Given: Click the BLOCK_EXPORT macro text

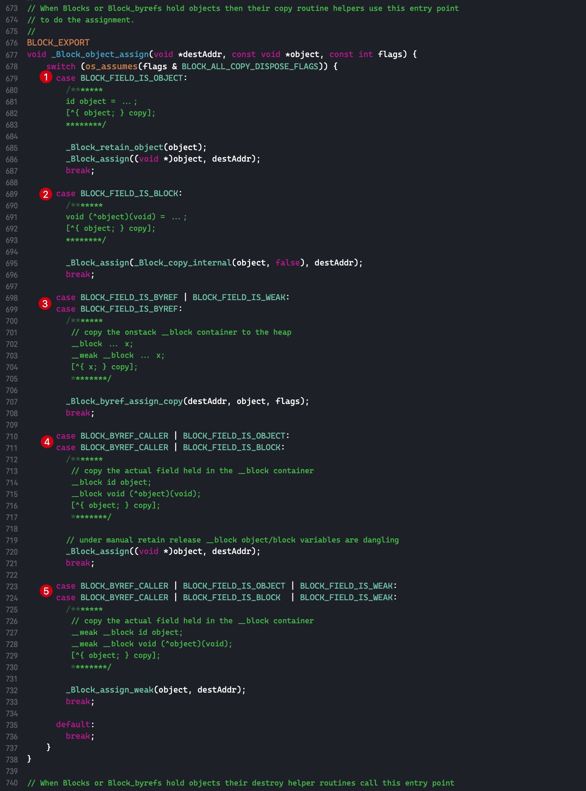Looking at the screenshot, I should coord(58,43).
